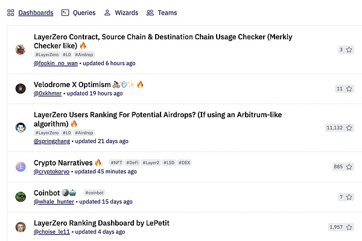Select the #coinbot tag
Viewport: 362px width, 241px height.
(x=94, y=193)
